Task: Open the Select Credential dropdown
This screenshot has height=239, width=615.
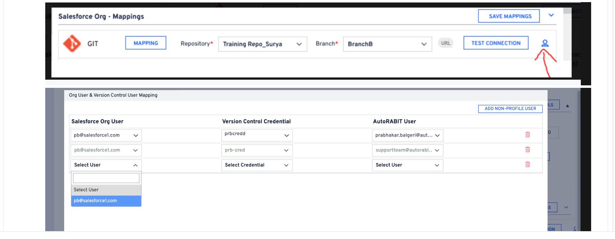Action: click(x=257, y=165)
